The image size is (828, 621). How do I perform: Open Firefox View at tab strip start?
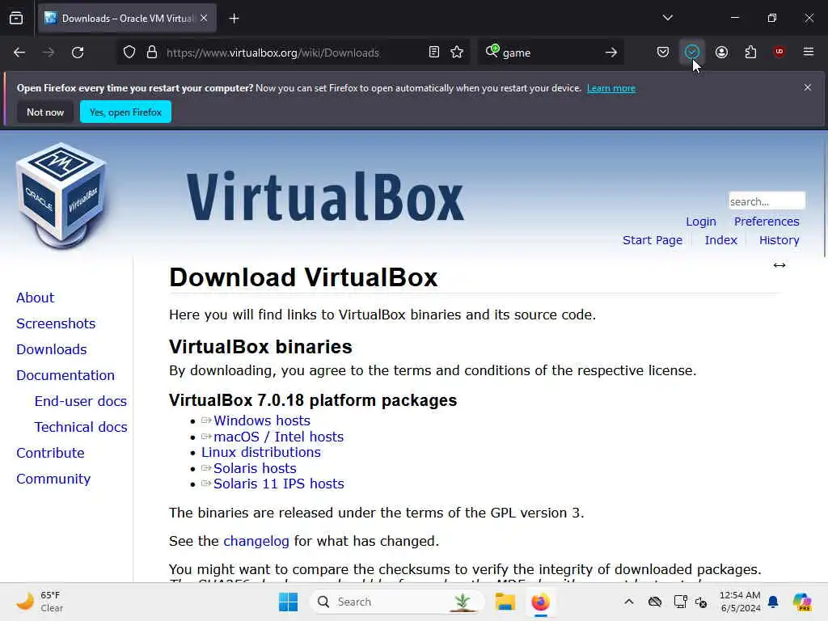pyautogui.click(x=16, y=19)
